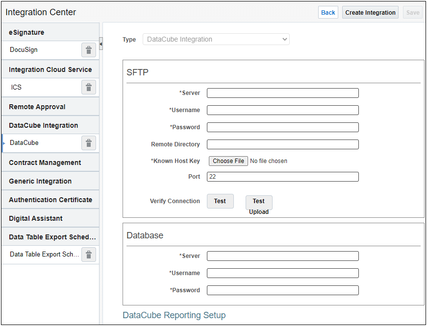The image size is (427, 326).
Task: Click the Port field showing 22
Action: (x=282, y=177)
